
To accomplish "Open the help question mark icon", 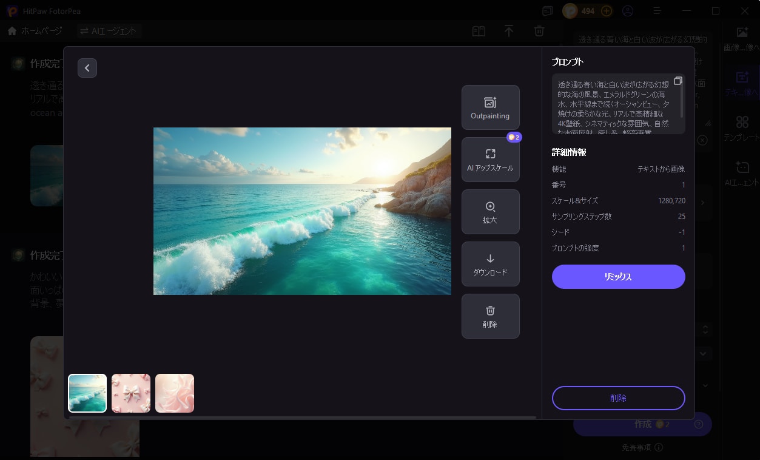I will 699,424.
